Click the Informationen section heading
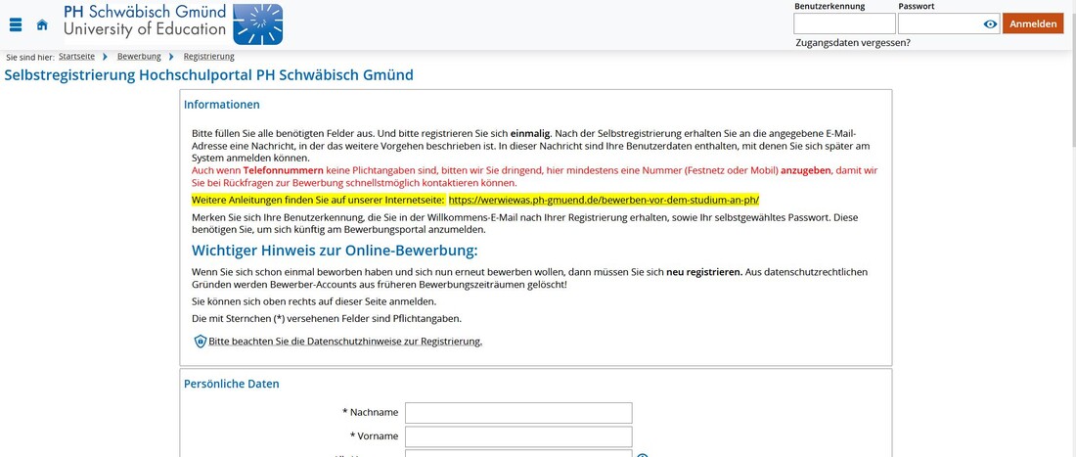1076x457 pixels. 222,105
